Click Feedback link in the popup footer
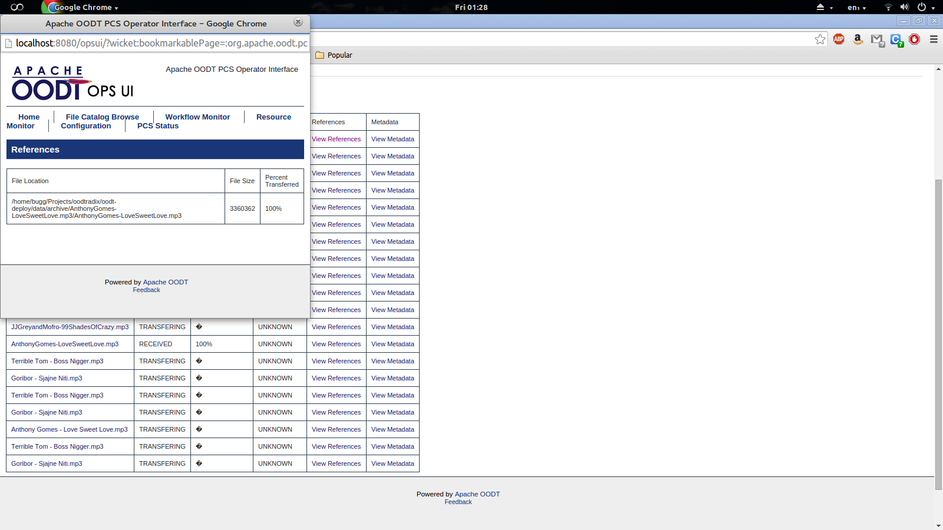943x530 pixels. [x=146, y=290]
